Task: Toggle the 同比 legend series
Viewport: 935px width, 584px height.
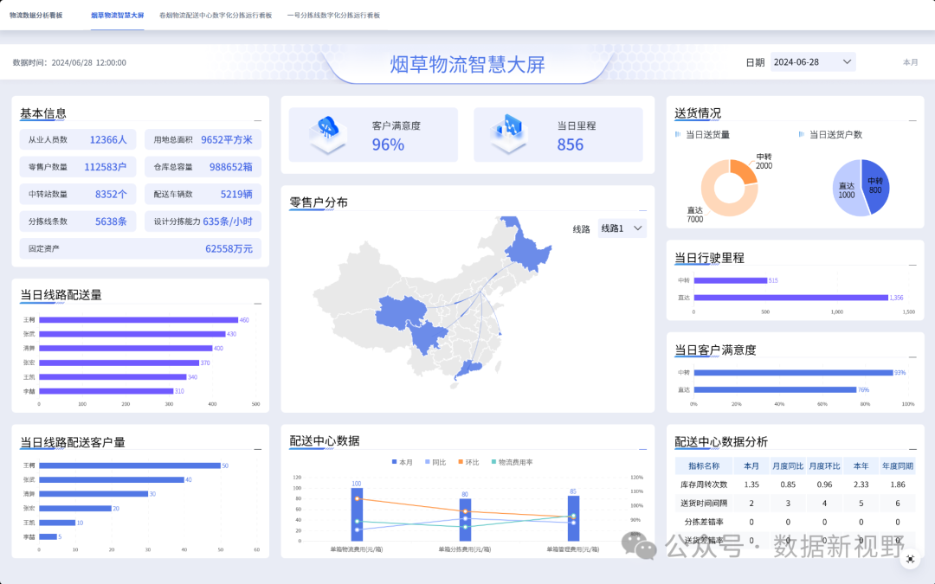Action: pyautogui.click(x=434, y=462)
